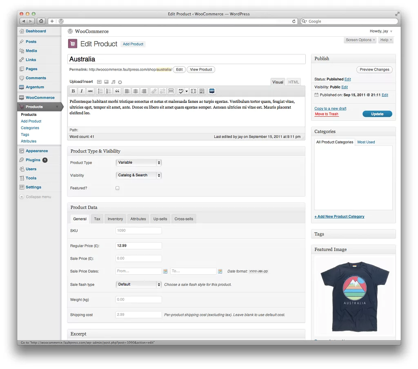
Task: Expand the Screen Options panel
Action: 360,40
